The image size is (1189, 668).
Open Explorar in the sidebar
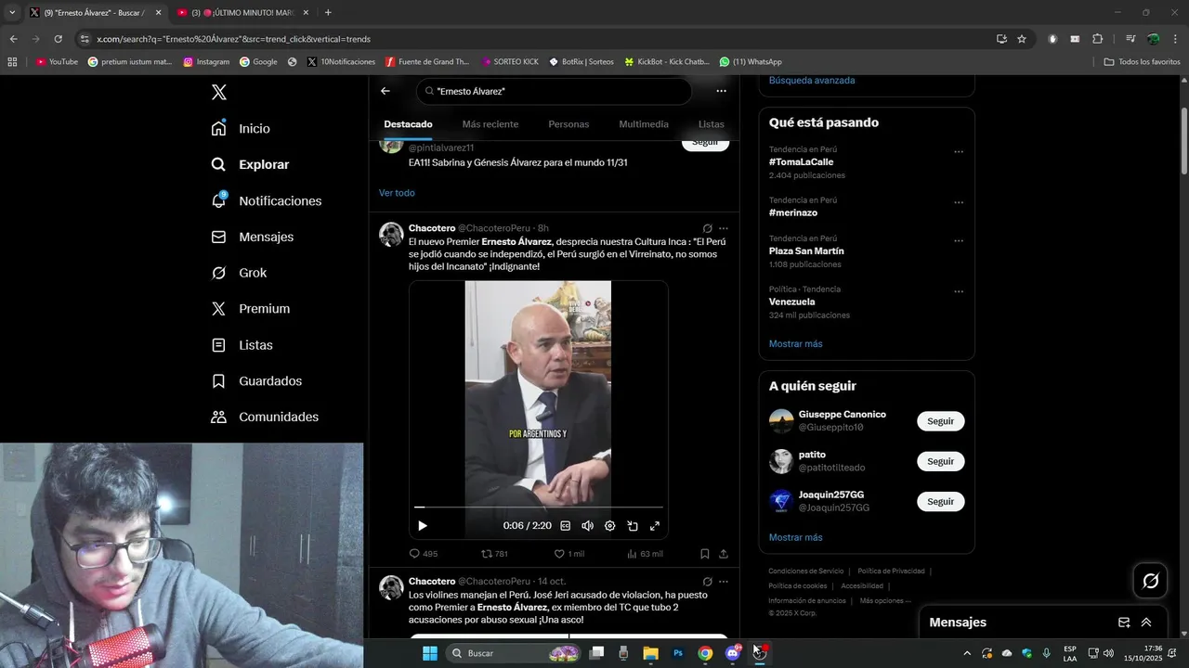pyautogui.click(x=250, y=164)
